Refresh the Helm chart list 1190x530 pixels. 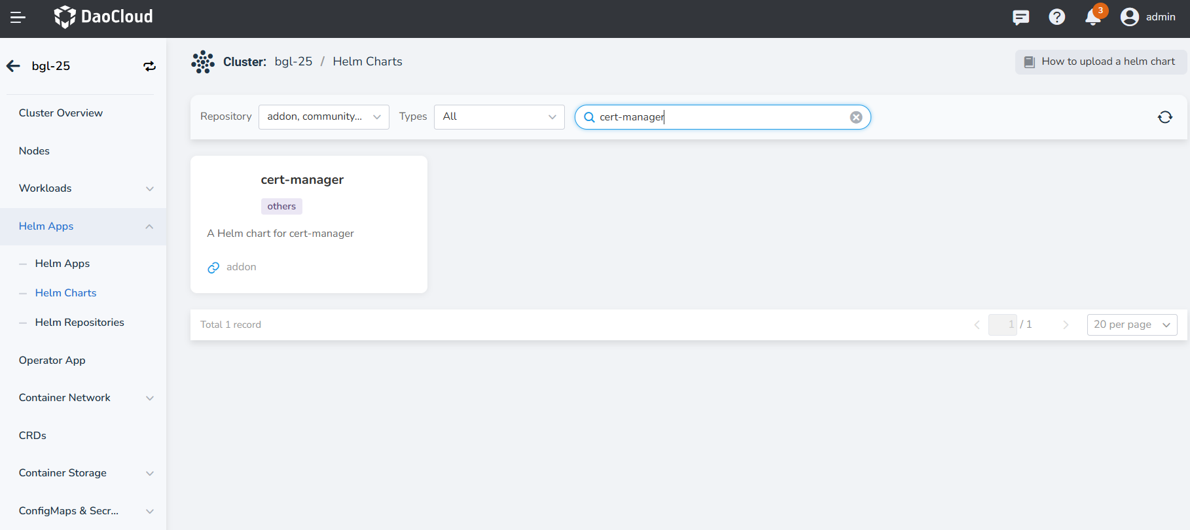click(1164, 117)
